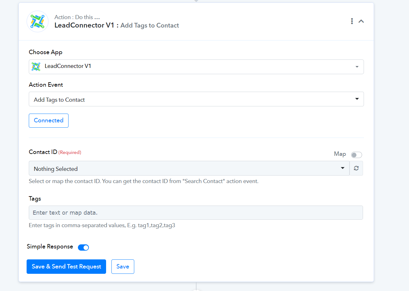Open the three-dot options menu
Screen dimensions: 409x291
352,21
